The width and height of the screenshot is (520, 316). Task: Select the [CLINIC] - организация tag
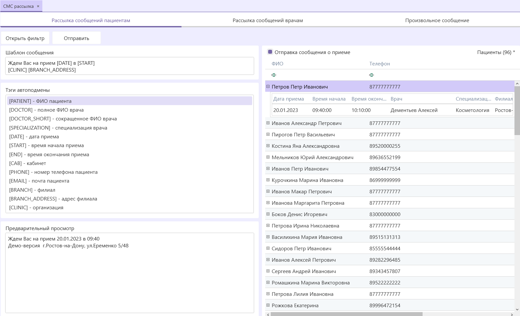130,208
